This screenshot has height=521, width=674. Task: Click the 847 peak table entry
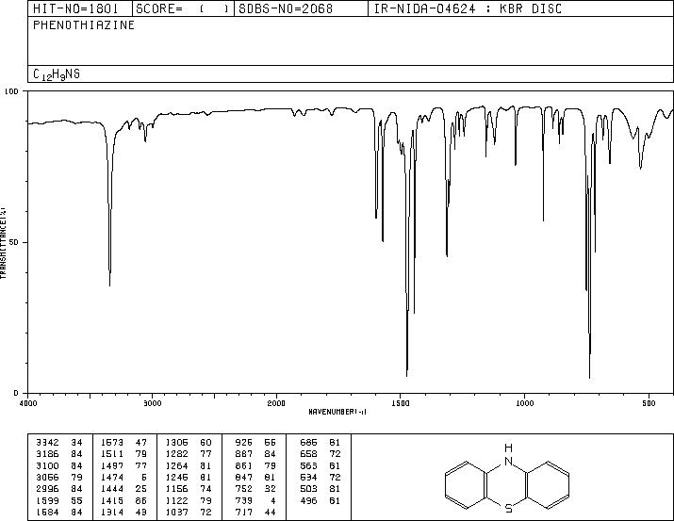pyautogui.click(x=255, y=477)
